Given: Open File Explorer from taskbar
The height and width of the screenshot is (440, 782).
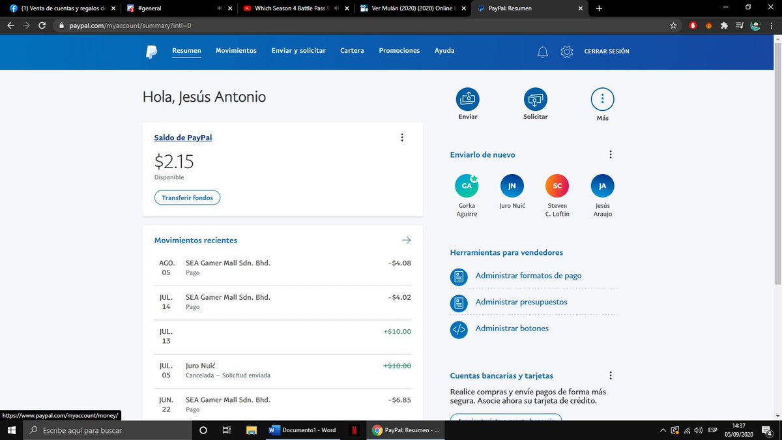Looking at the screenshot, I should coord(251,430).
